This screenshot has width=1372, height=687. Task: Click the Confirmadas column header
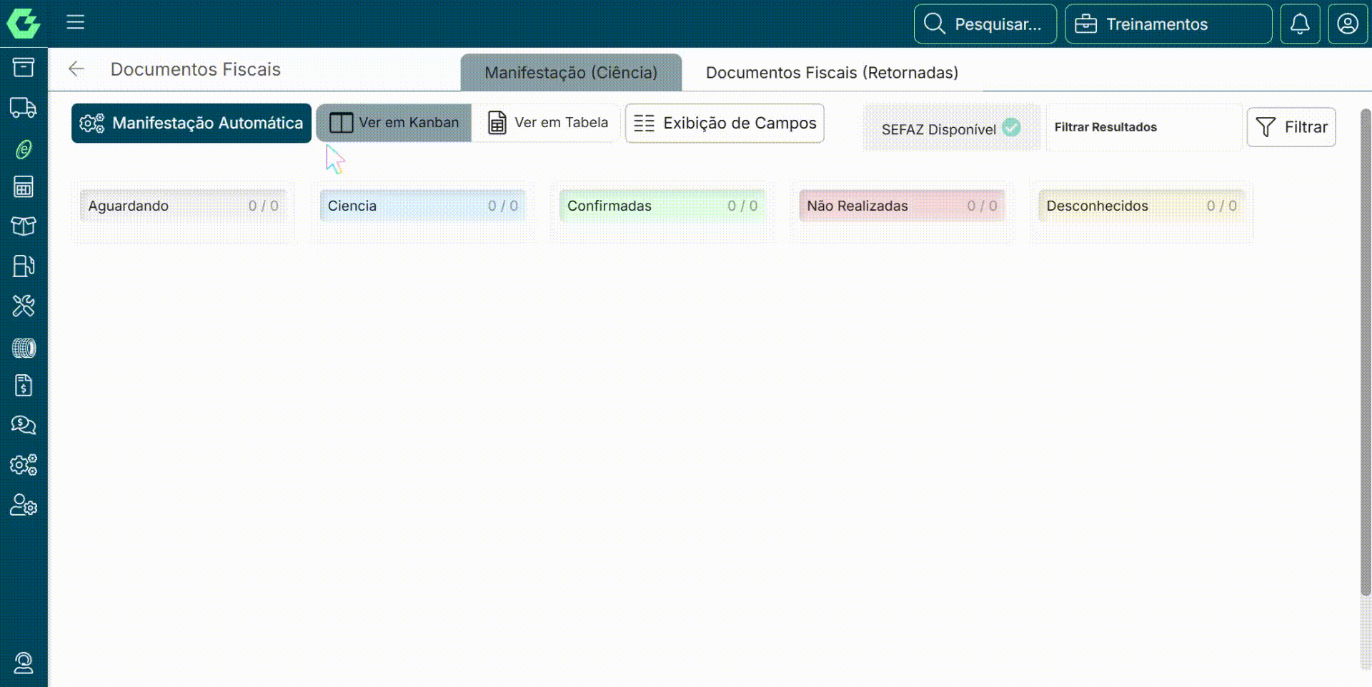click(x=662, y=206)
